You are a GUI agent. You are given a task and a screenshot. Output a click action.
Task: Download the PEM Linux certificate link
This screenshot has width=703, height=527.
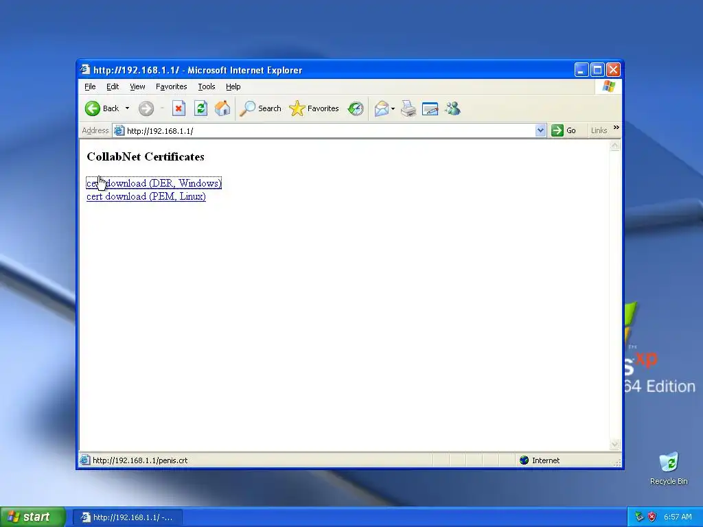(146, 196)
